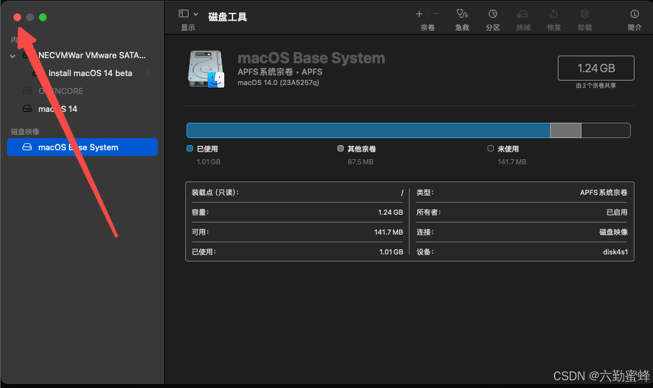Open the Partition (分区) pie icon

click(x=493, y=14)
